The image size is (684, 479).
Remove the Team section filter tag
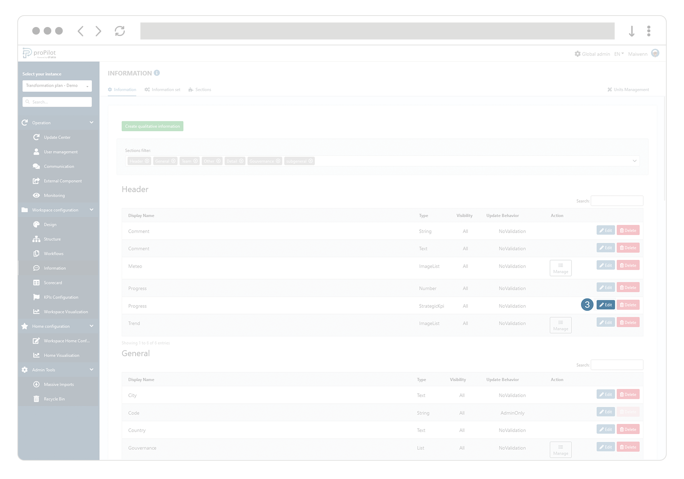pyautogui.click(x=196, y=161)
